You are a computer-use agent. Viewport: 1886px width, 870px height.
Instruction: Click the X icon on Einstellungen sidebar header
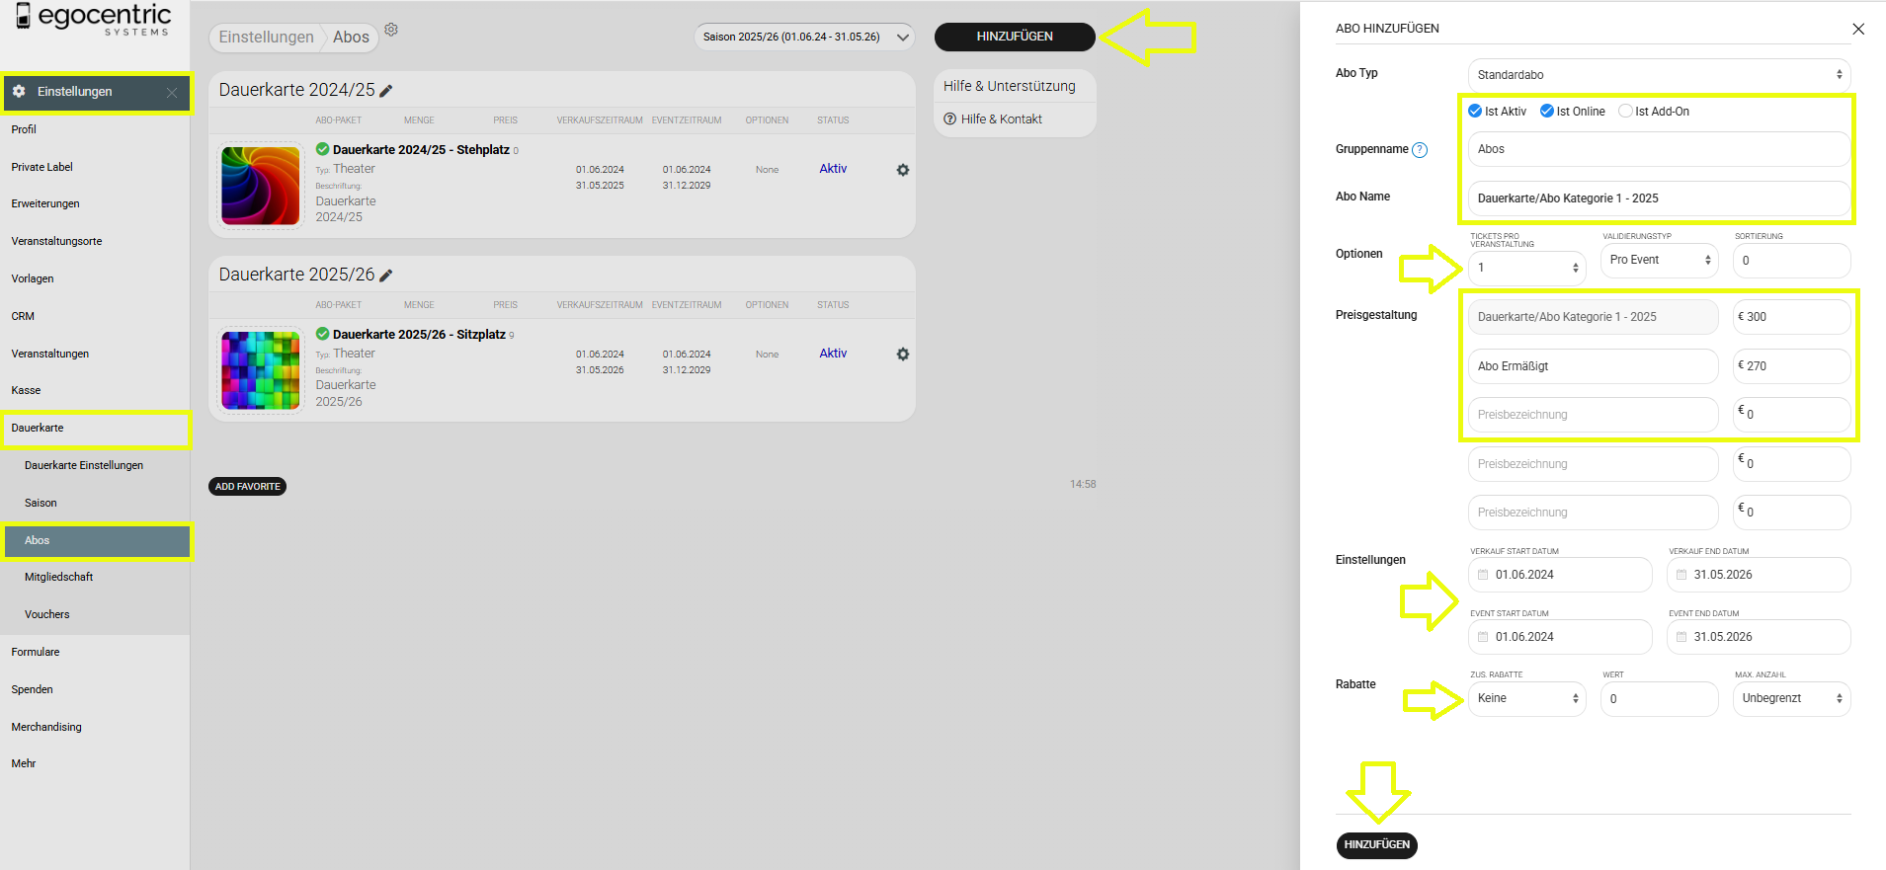coord(172,93)
